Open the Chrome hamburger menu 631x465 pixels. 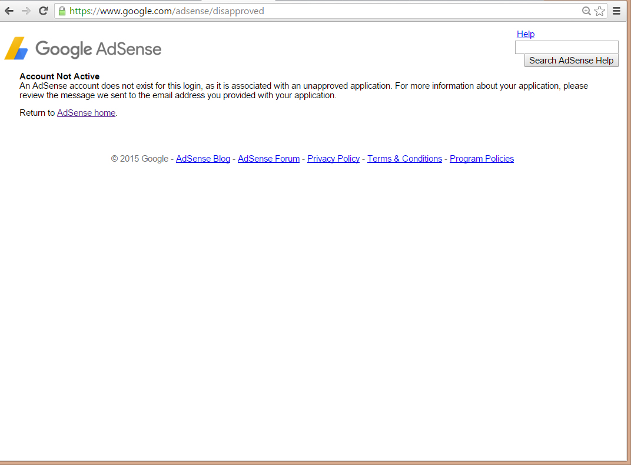tap(616, 11)
